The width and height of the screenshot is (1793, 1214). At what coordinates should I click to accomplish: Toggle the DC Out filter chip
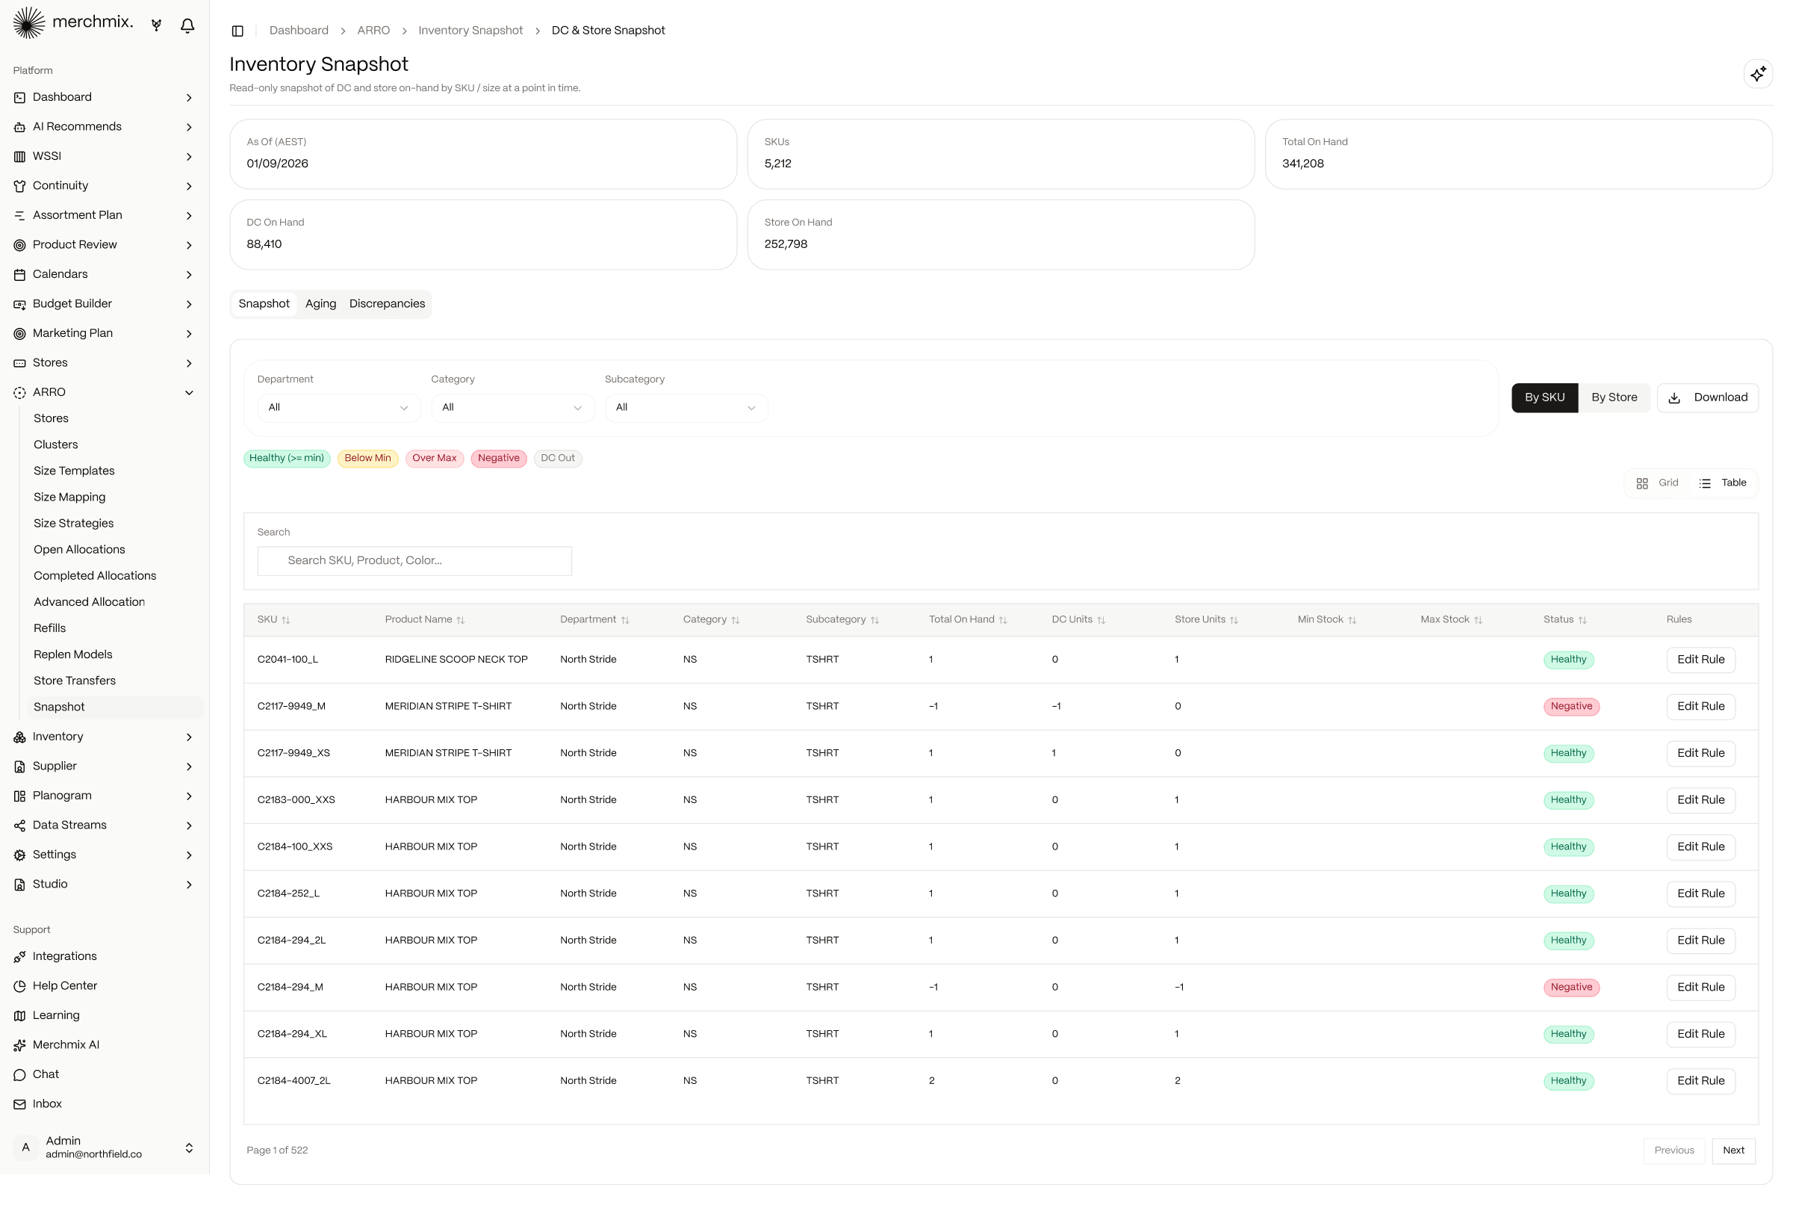[x=558, y=459]
